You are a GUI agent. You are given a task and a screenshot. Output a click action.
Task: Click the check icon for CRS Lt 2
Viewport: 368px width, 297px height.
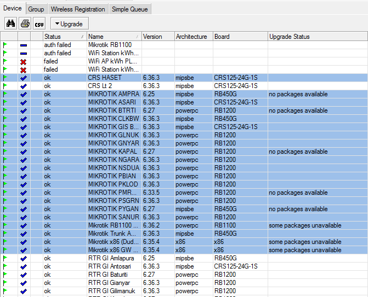pos(24,86)
